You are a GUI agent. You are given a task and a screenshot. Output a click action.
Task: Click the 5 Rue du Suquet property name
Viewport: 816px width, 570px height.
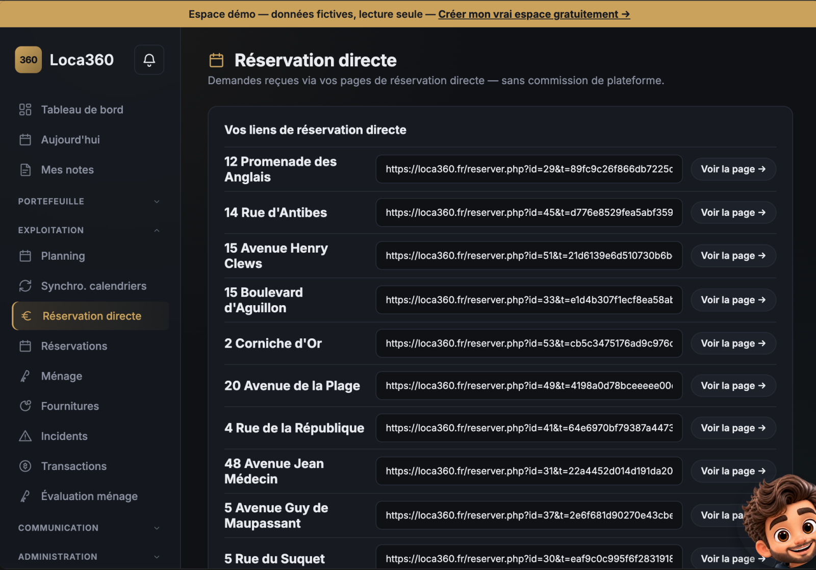(274, 559)
